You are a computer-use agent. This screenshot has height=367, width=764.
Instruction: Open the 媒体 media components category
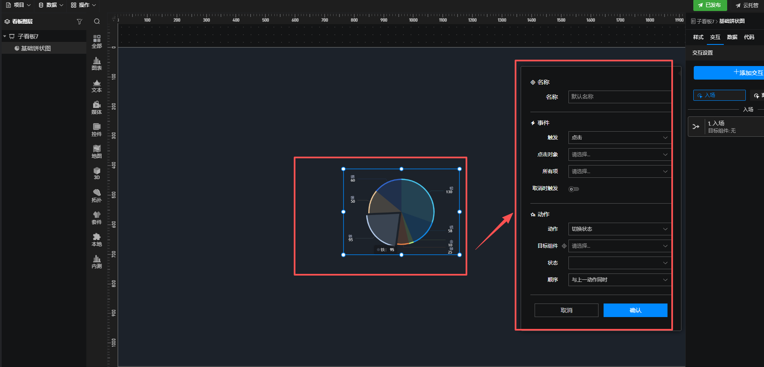[x=97, y=108]
